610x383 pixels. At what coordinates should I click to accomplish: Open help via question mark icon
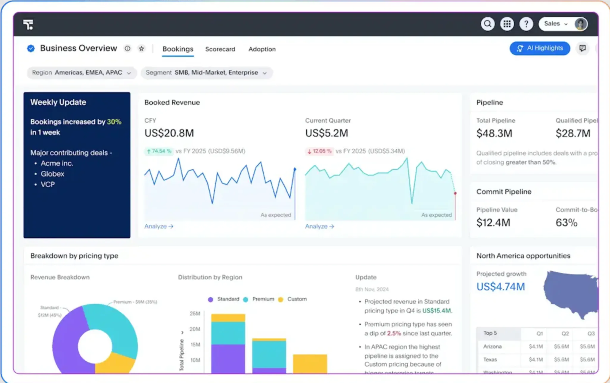pos(526,24)
